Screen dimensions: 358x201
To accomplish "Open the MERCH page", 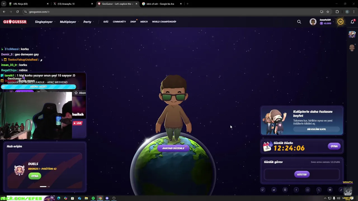I will point(144,22).
